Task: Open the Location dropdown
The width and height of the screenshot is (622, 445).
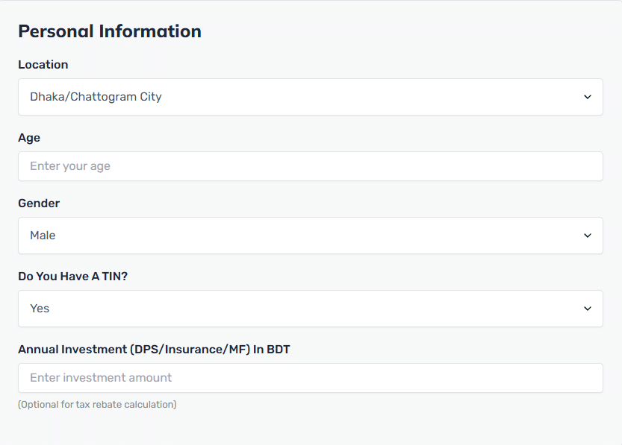Action: 311,97
